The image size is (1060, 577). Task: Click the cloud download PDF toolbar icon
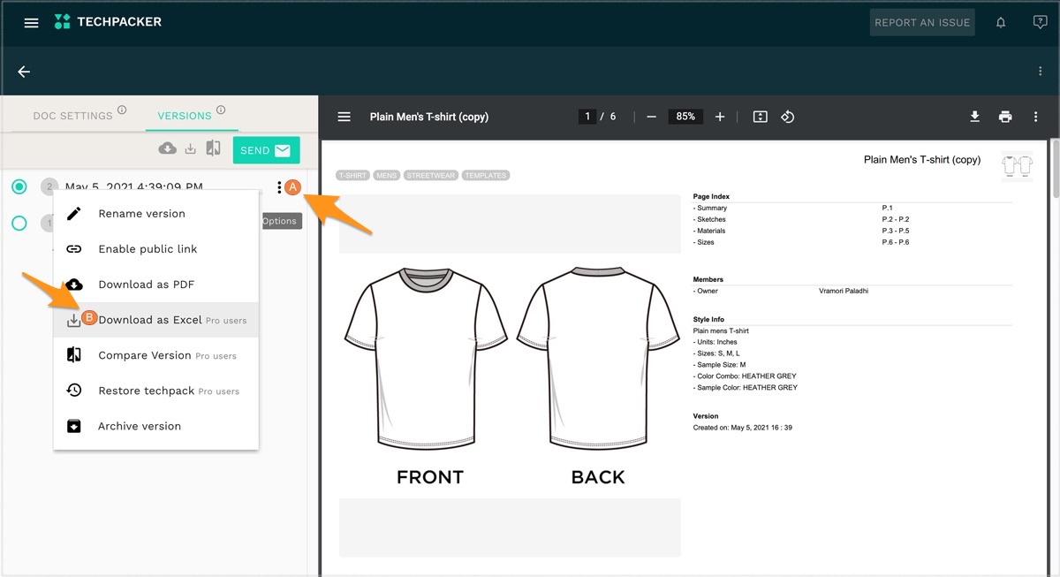click(x=167, y=148)
